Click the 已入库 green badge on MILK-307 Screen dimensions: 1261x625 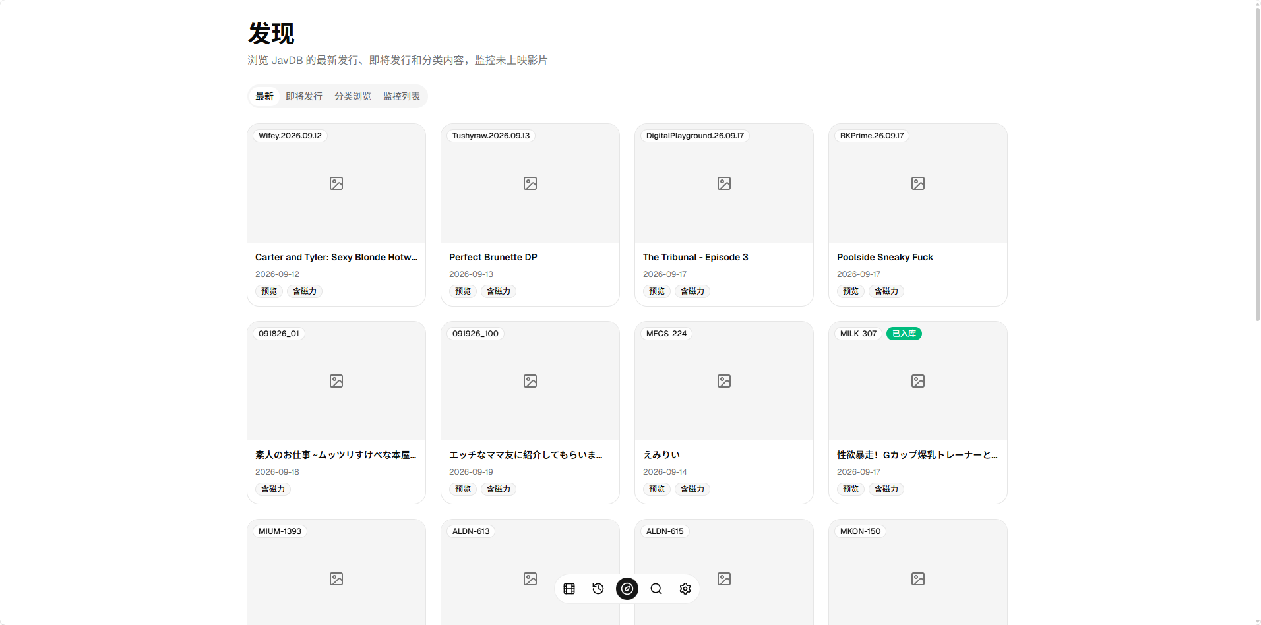tap(904, 334)
